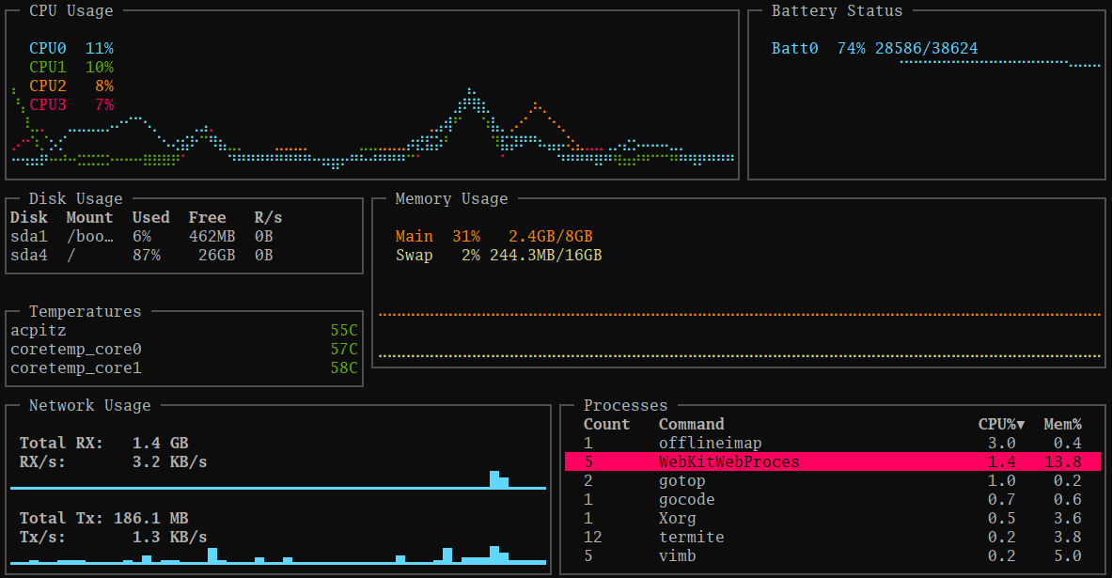
Task: Click the CPU0 legend label
Action: (48, 48)
